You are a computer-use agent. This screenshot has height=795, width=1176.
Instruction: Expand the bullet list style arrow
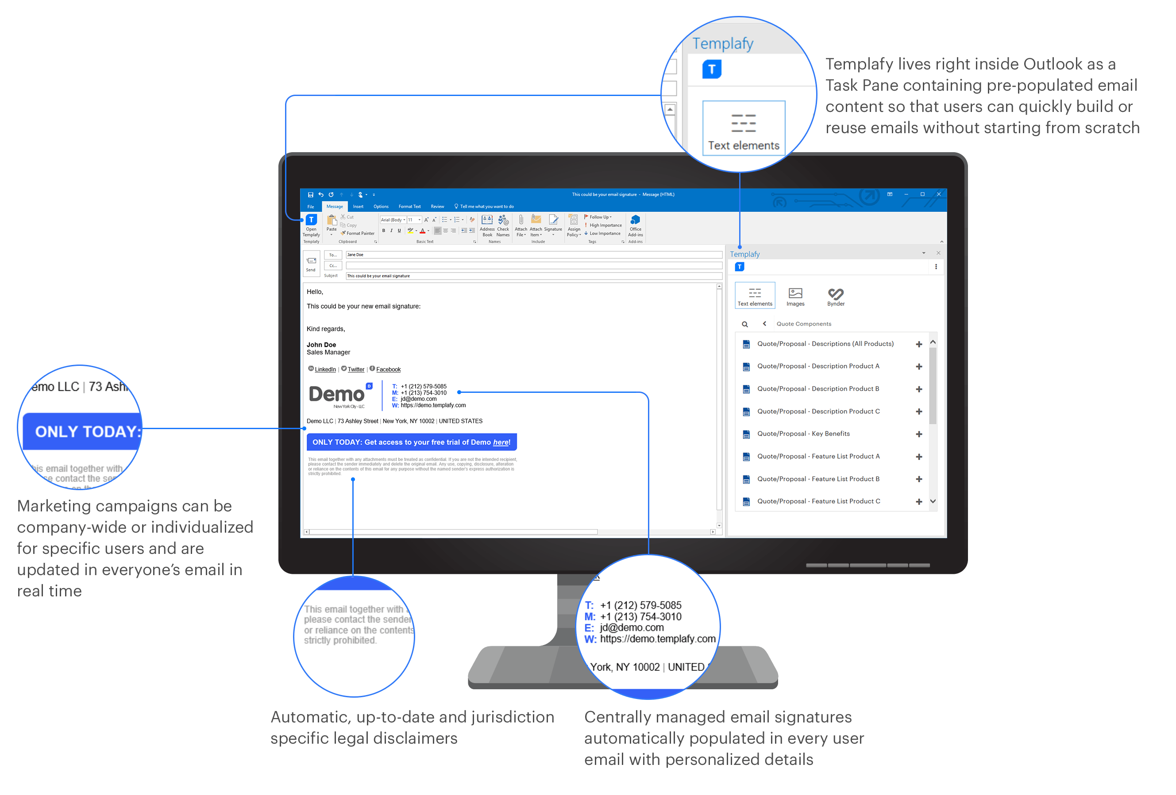(451, 220)
